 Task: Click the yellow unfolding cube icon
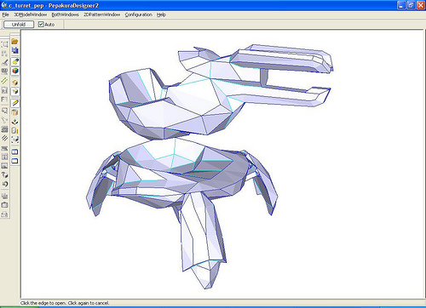(15, 83)
